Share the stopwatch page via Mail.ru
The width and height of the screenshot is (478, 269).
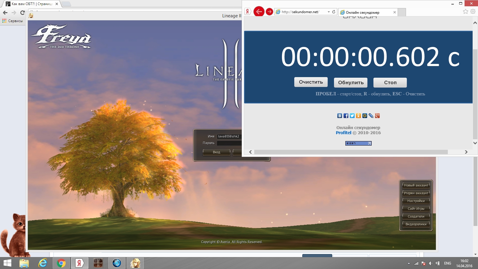click(365, 116)
